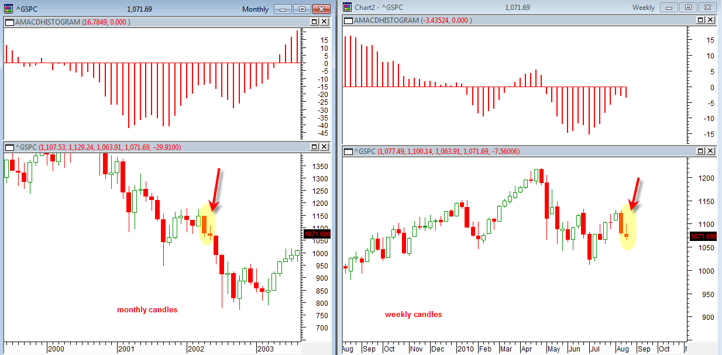Open the Chart2 - ^GSPC window's title bar icon

tap(346, 8)
